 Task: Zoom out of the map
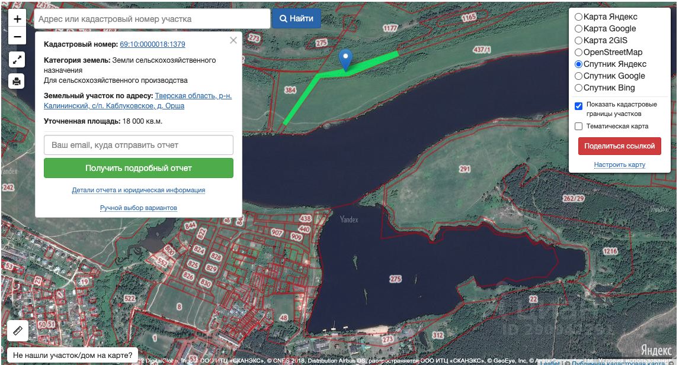click(x=17, y=36)
